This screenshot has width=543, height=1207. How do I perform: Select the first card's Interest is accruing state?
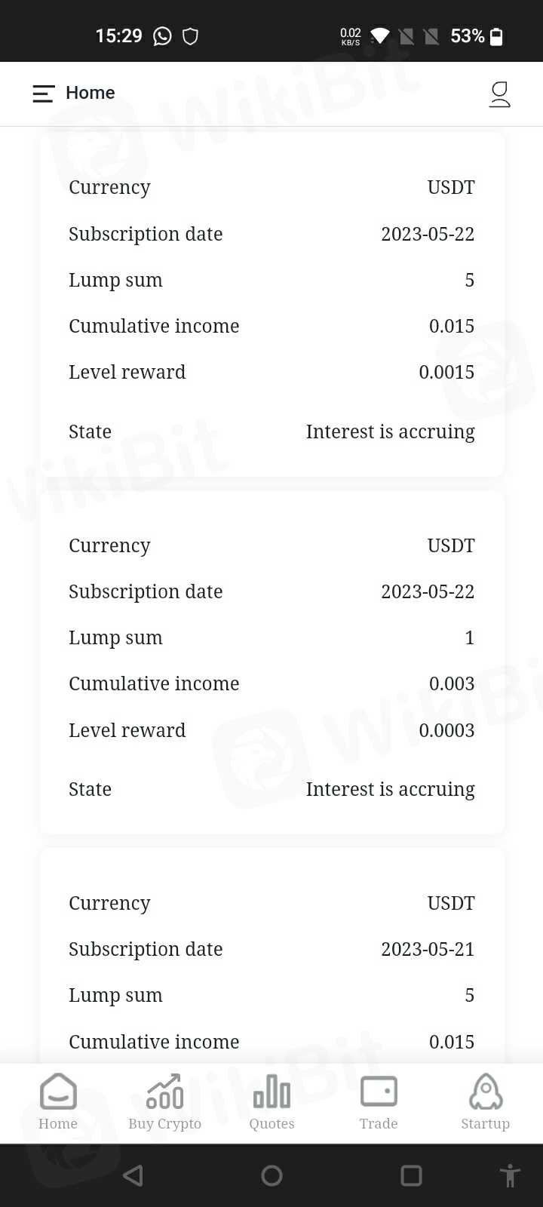pyautogui.click(x=390, y=432)
